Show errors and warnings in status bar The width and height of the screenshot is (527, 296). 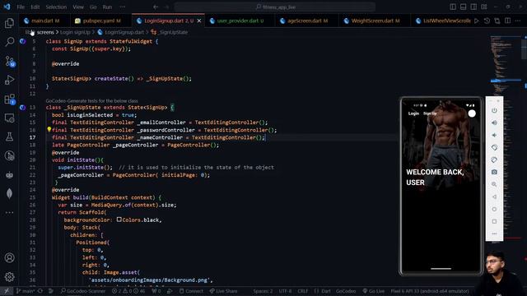[128, 291]
